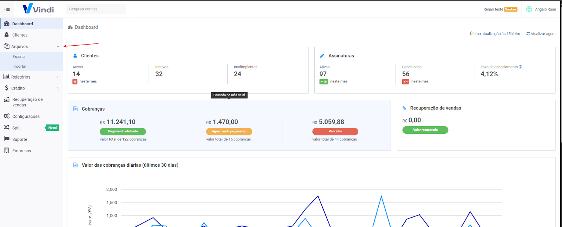Collapse the Arquivos submenu chevron
562x227 pixels.
[58, 46]
